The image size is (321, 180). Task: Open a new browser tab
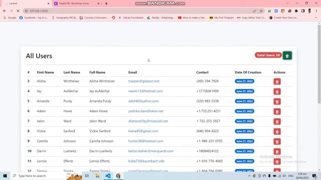(106, 3)
